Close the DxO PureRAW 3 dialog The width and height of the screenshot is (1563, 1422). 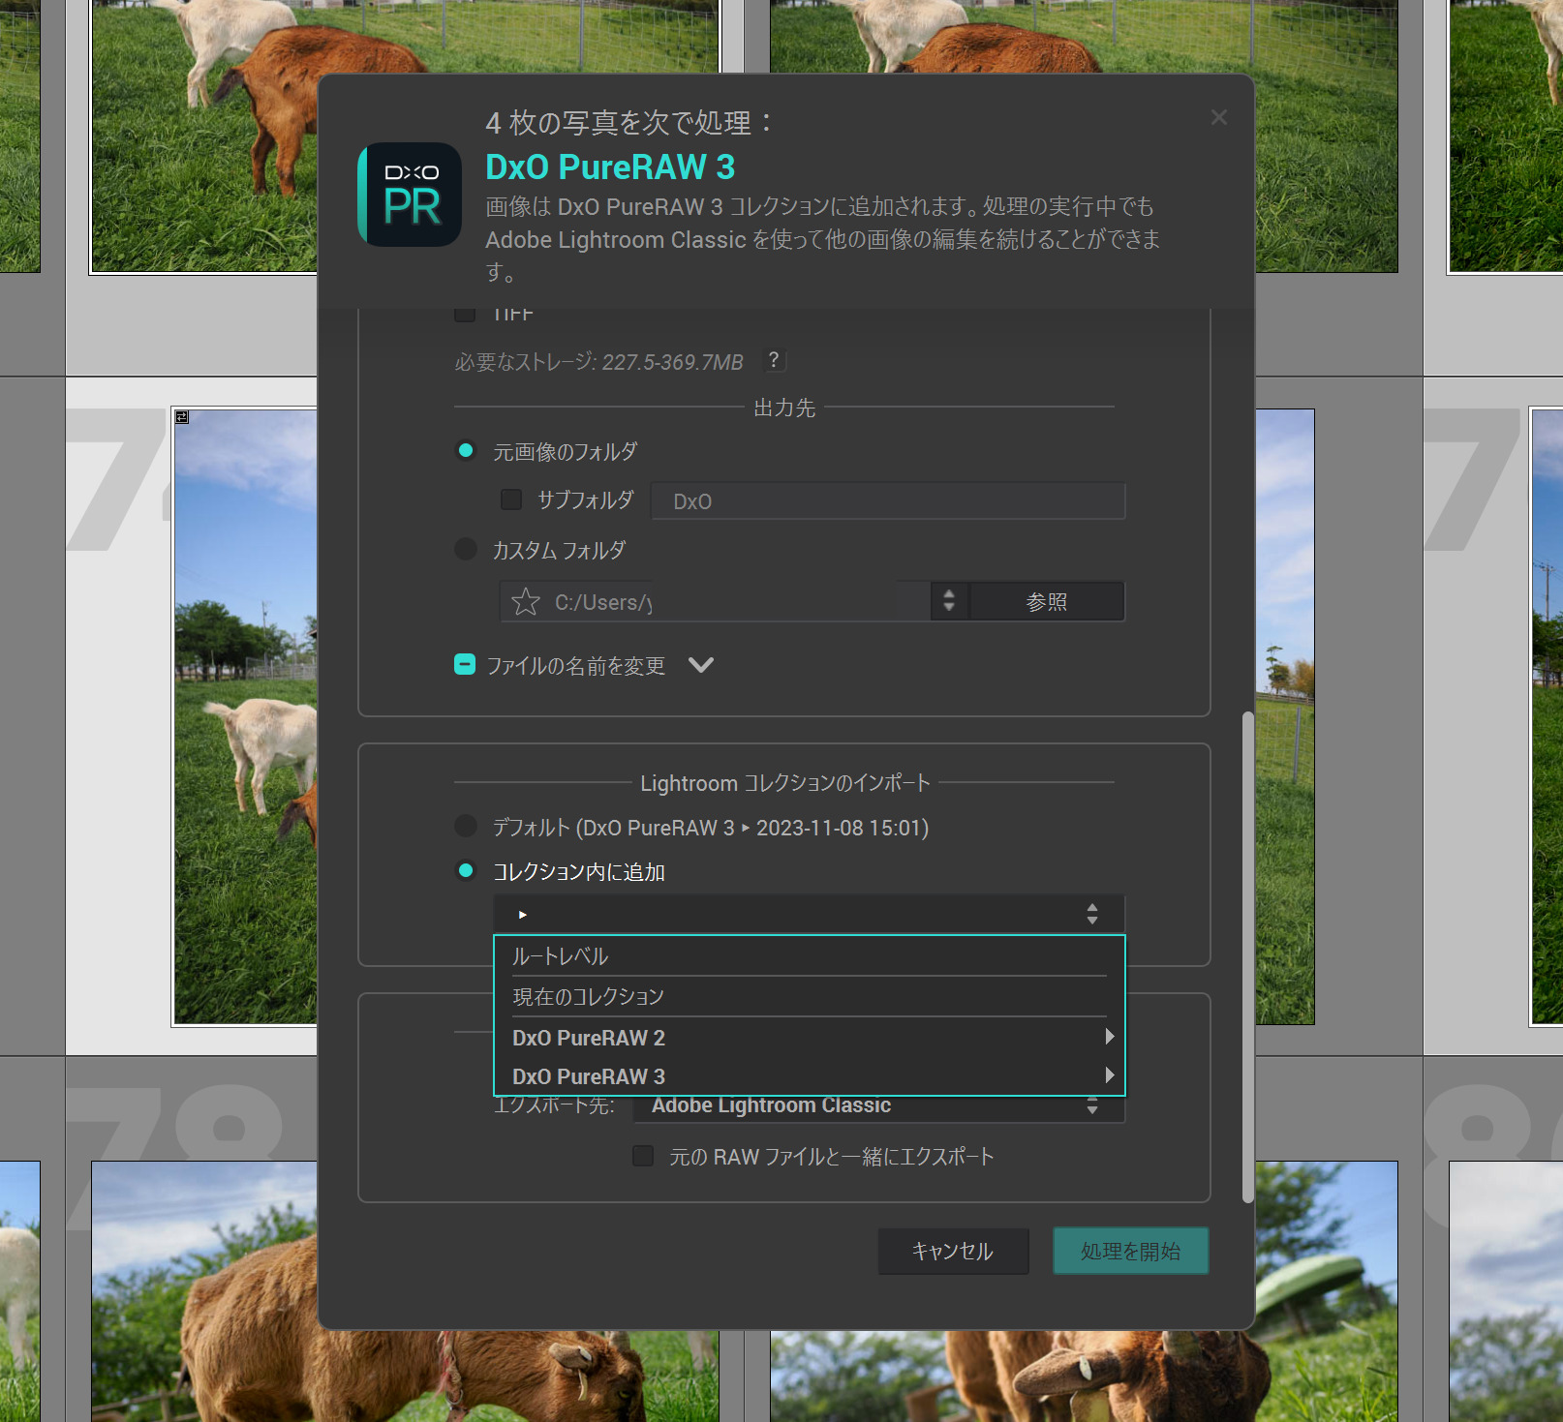[x=1218, y=117]
